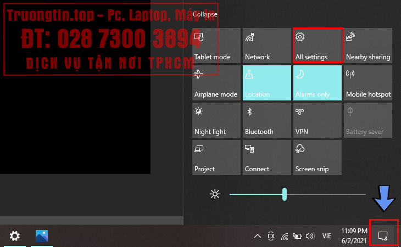Click the Meet Now tray icon

pos(271,236)
